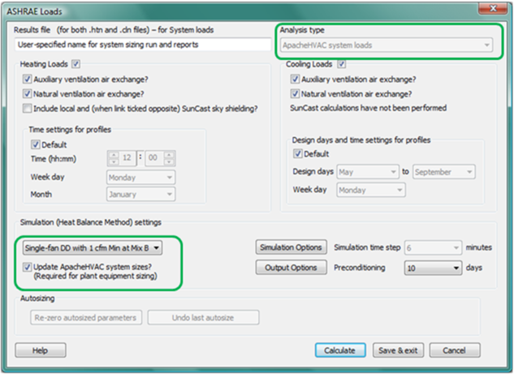Enable SunCast sky shielding option
Screen dimensions: 514x374
(27, 109)
